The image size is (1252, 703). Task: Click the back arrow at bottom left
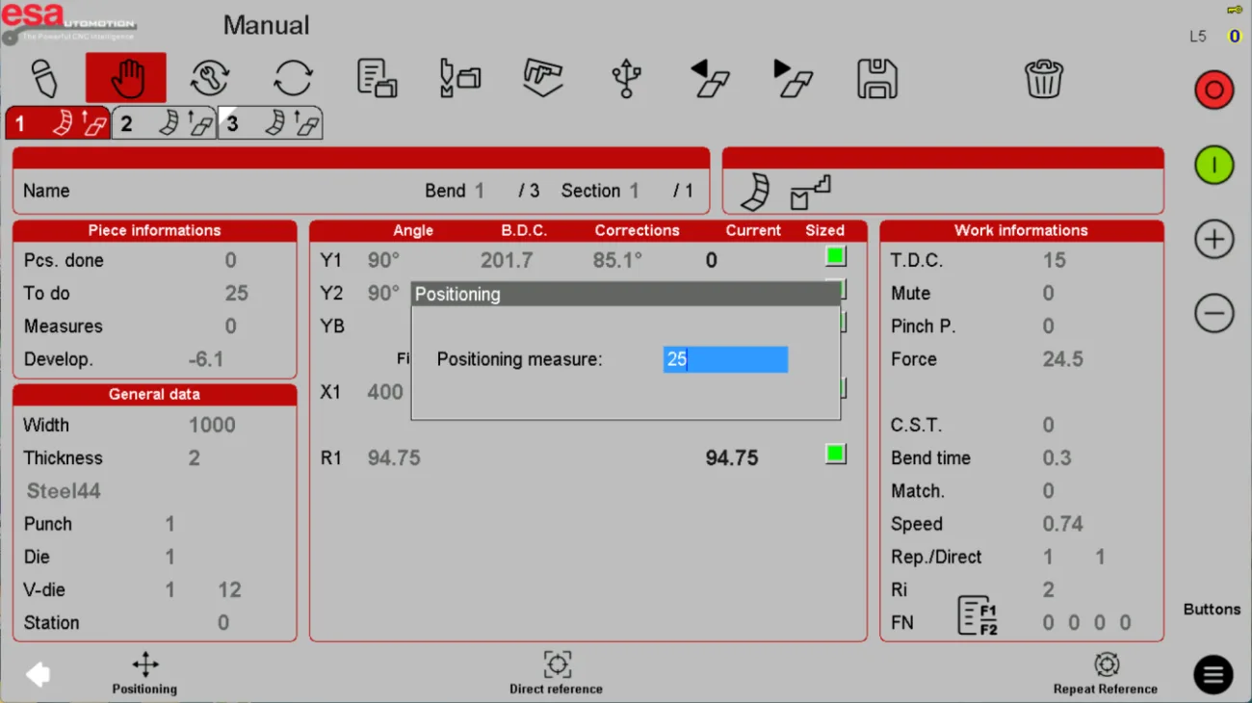[x=38, y=674]
